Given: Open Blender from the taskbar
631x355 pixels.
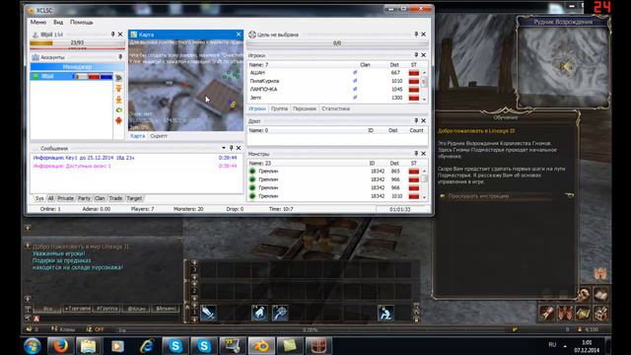Looking at the screenshot, I should click(x=261, y=346).
